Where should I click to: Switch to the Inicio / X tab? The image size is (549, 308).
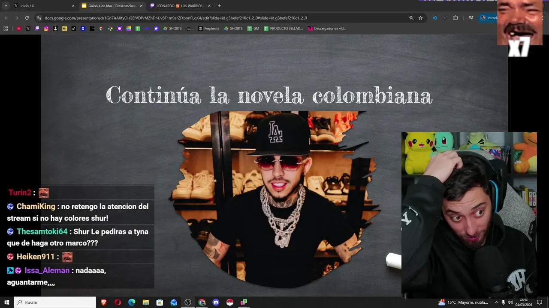[44, 6]
